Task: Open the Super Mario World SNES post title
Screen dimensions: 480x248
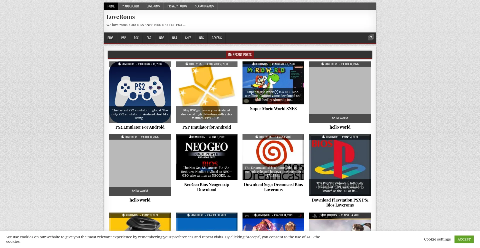Action: 273,109
